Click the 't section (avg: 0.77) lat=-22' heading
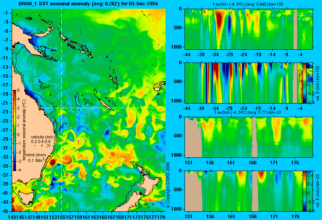 [x=248, y=113]
